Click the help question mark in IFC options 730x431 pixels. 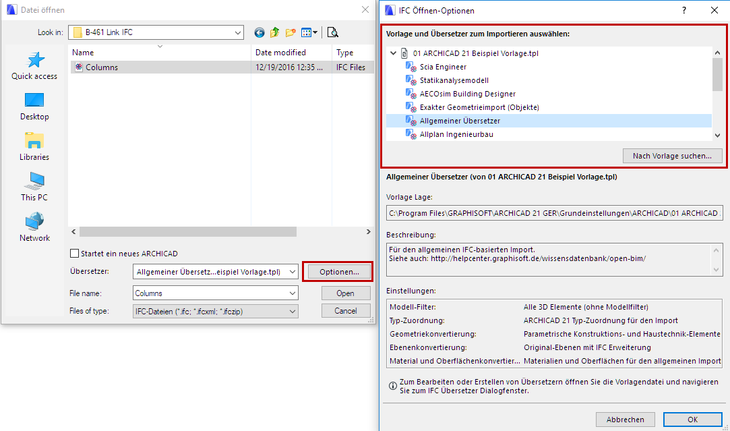pos(684,10)
